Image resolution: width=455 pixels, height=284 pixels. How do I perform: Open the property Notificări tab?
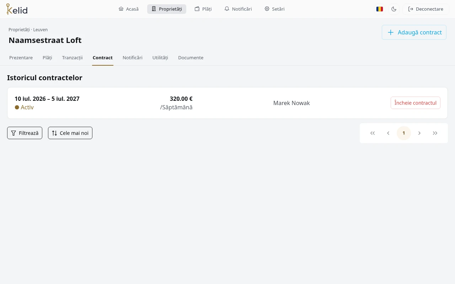(x=133, y=58)
